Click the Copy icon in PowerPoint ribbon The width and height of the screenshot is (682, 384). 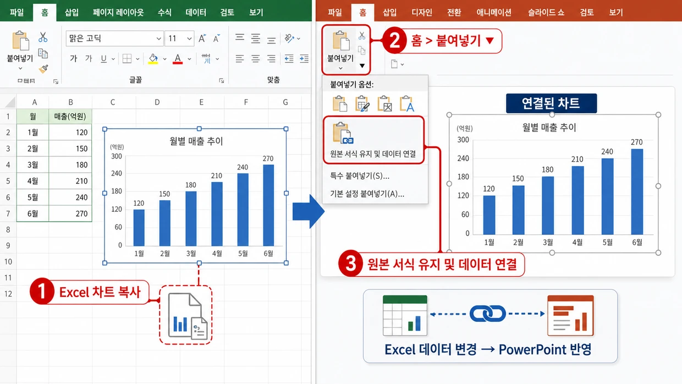[362, 51]
